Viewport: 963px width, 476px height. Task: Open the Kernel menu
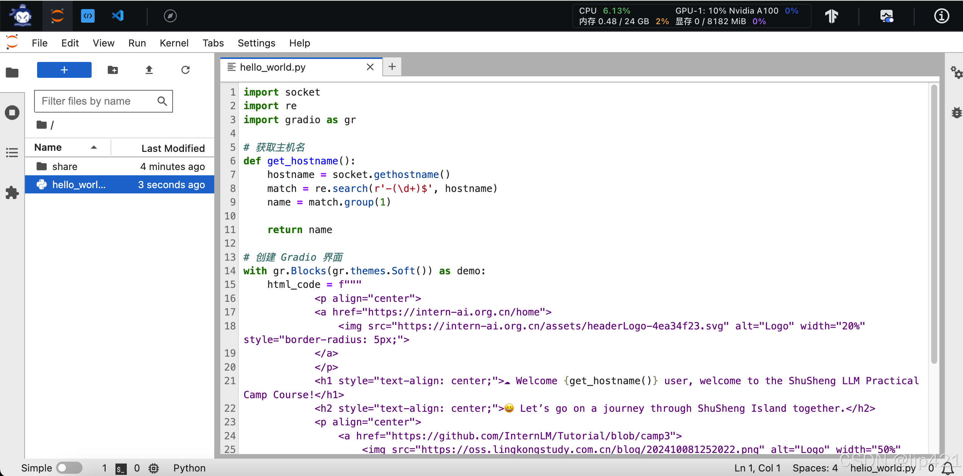pyautogui.click(x=174, y=43)
